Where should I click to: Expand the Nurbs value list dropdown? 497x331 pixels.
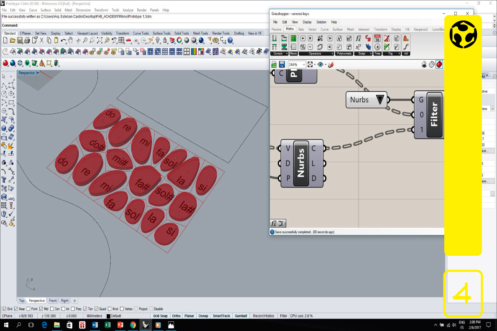(x=380, y=100)
